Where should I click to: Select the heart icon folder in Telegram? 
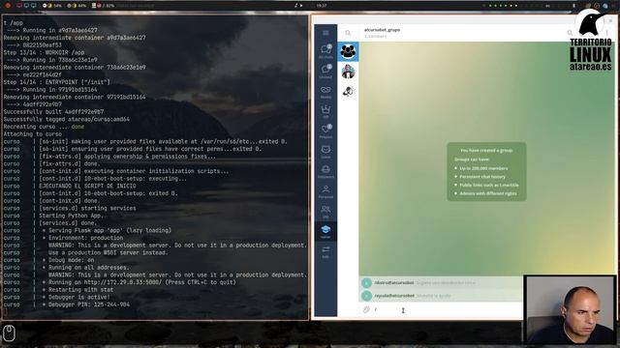coord(325,131)
